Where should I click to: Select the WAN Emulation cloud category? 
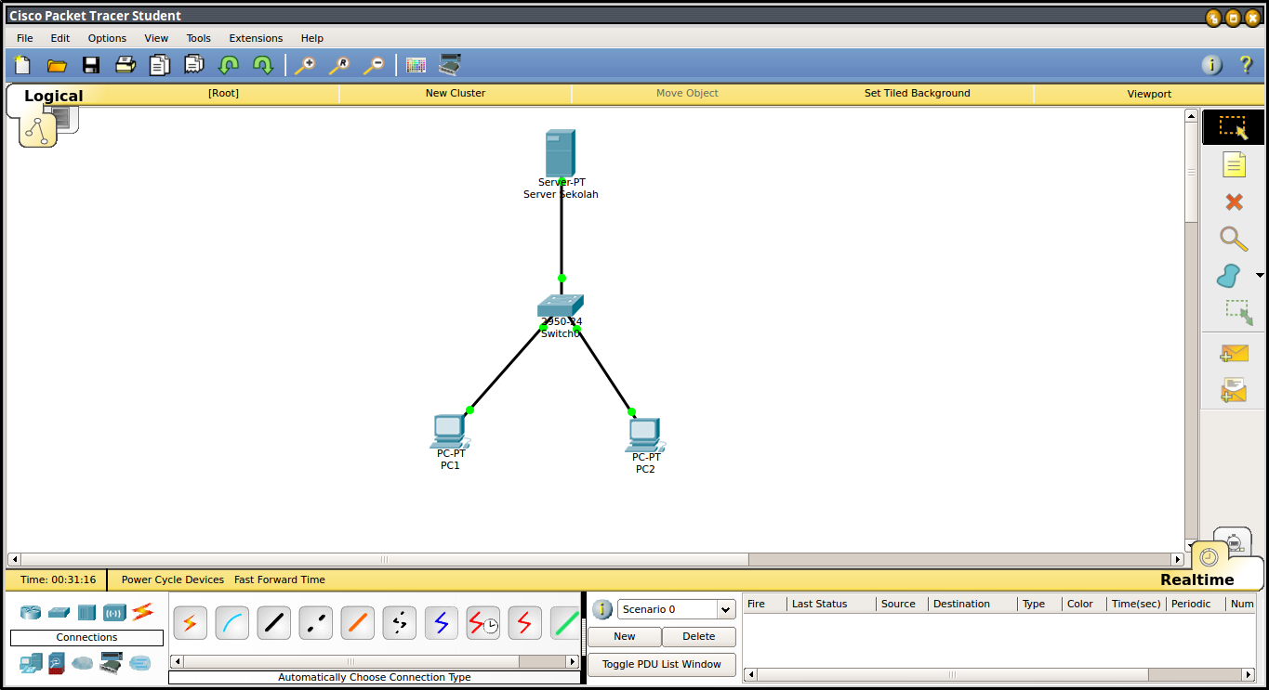click(83, 663)
